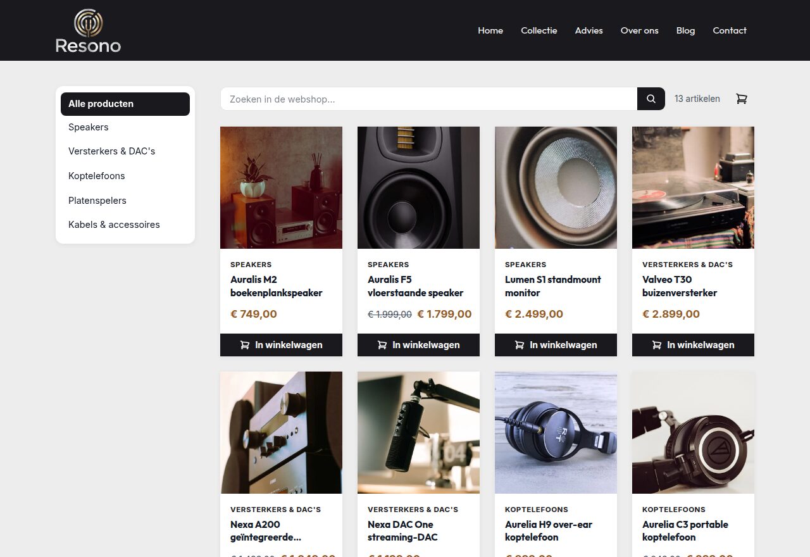Filter by the Platenspelers category
The height and width of the screenshot is (557, 810).
[x=125, y=201]
